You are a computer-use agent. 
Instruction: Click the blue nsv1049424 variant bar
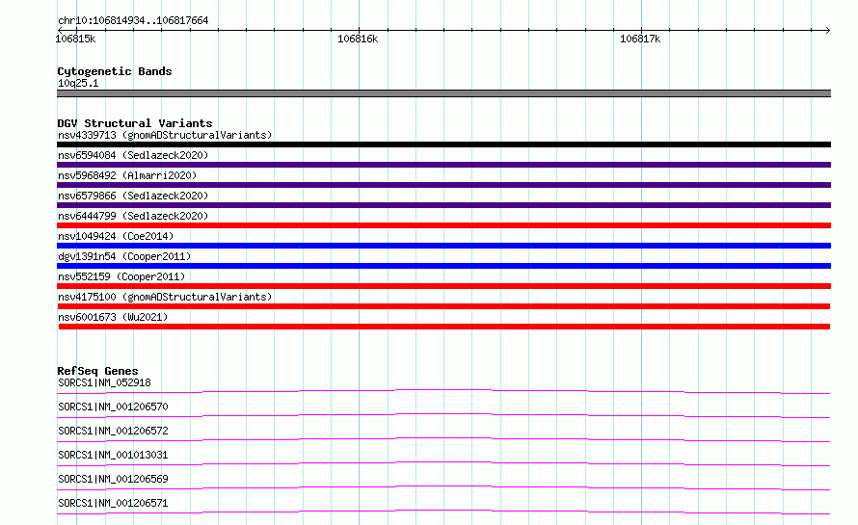(443, 246)
